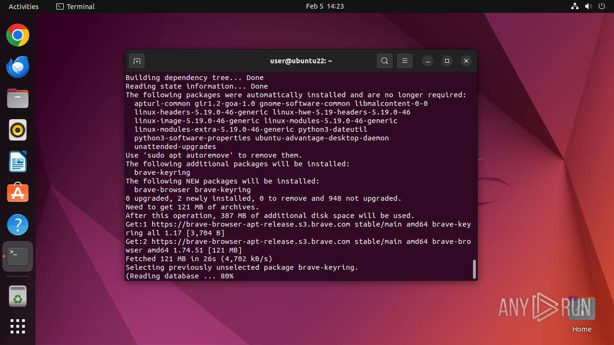Open the Help question mark icon
This screenshot has height=345, width=614.
pyautogui.click(x=18, y=225)
